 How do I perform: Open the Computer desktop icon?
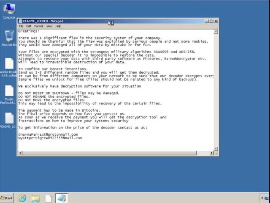tap(9, 11)
